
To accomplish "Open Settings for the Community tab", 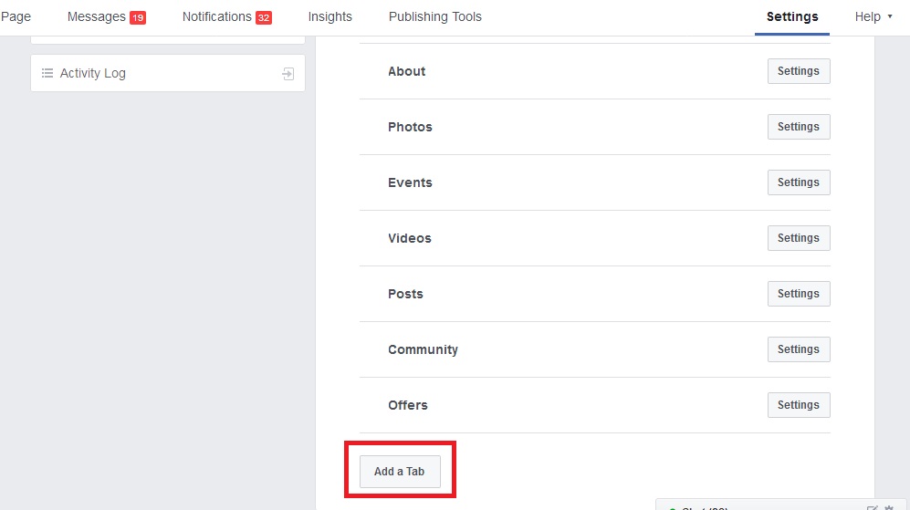I will (799, 349).
